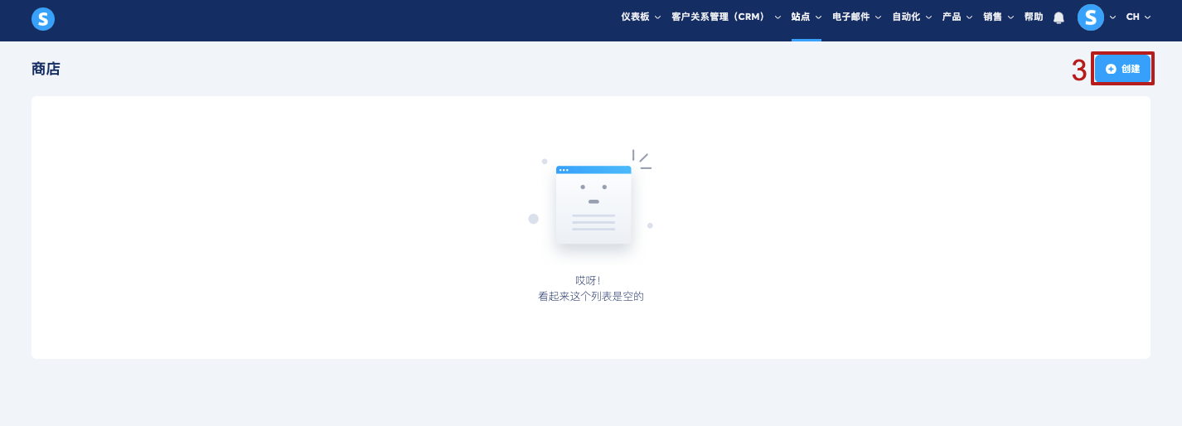Screen dimensions: 1182x426
Task: Open the 站点 menu
Action: click(806, 17)
